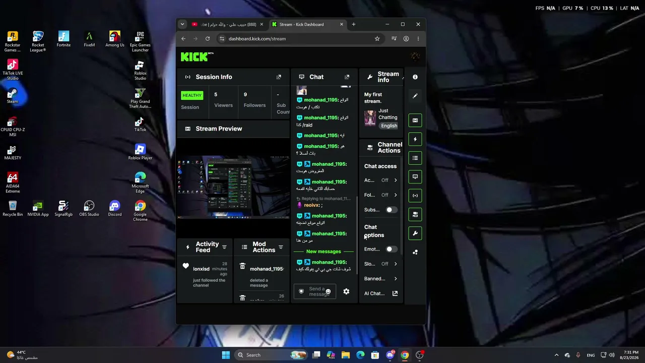This screenshot has width=645, height=363.
Task: Open the Fortnite desktop shortcut
Action: 63,39
